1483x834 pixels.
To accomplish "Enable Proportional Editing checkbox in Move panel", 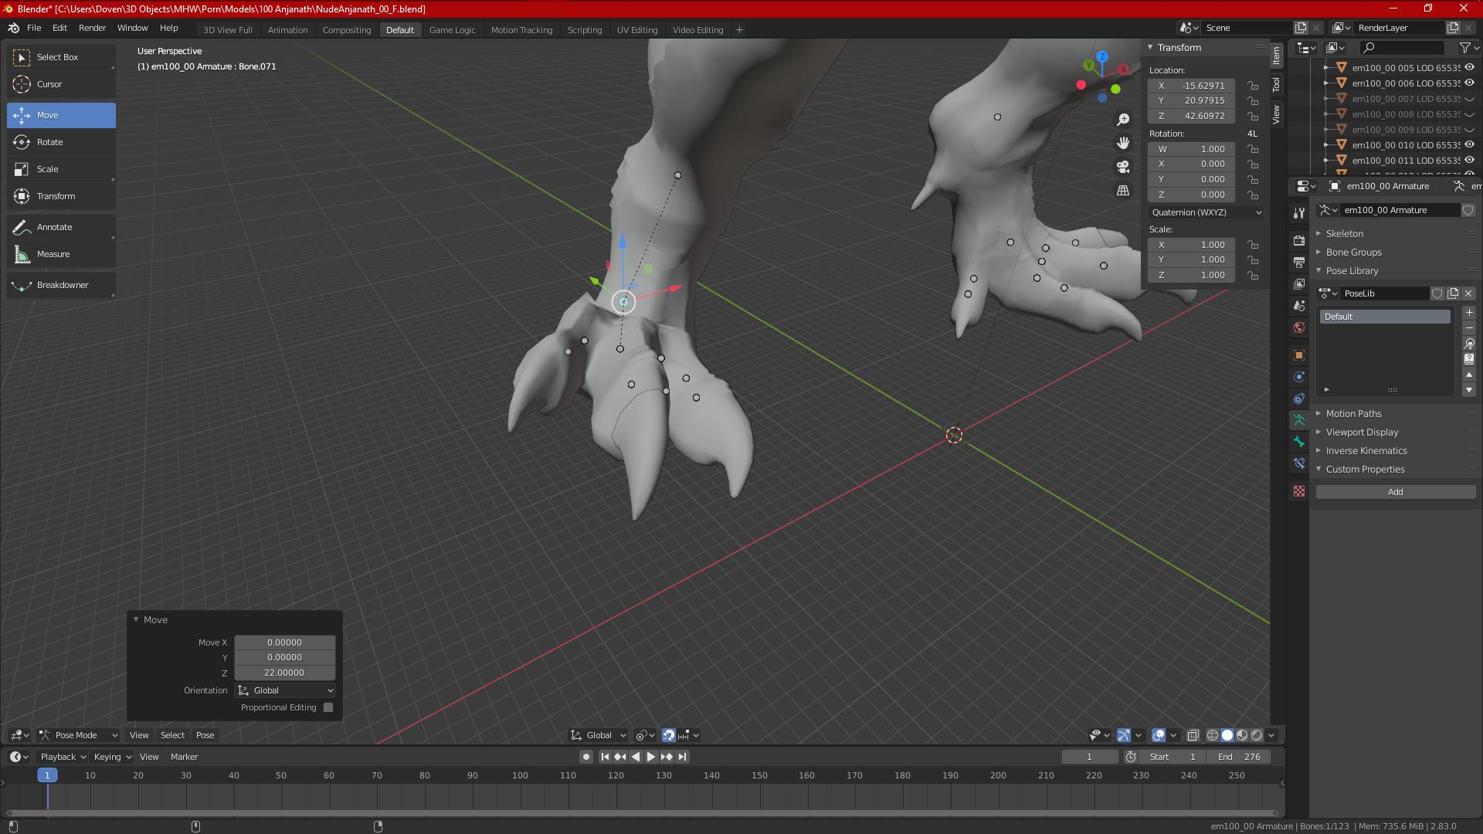I will [328, 707].
